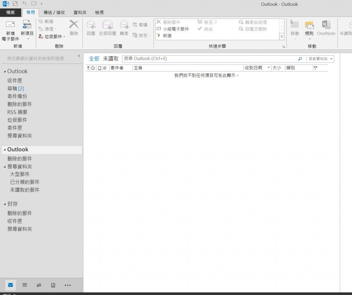The height and width of the screenshot is (295, 352).
Task: Click the Delete (刪除) X icon
Action: [x=74, y=24]
